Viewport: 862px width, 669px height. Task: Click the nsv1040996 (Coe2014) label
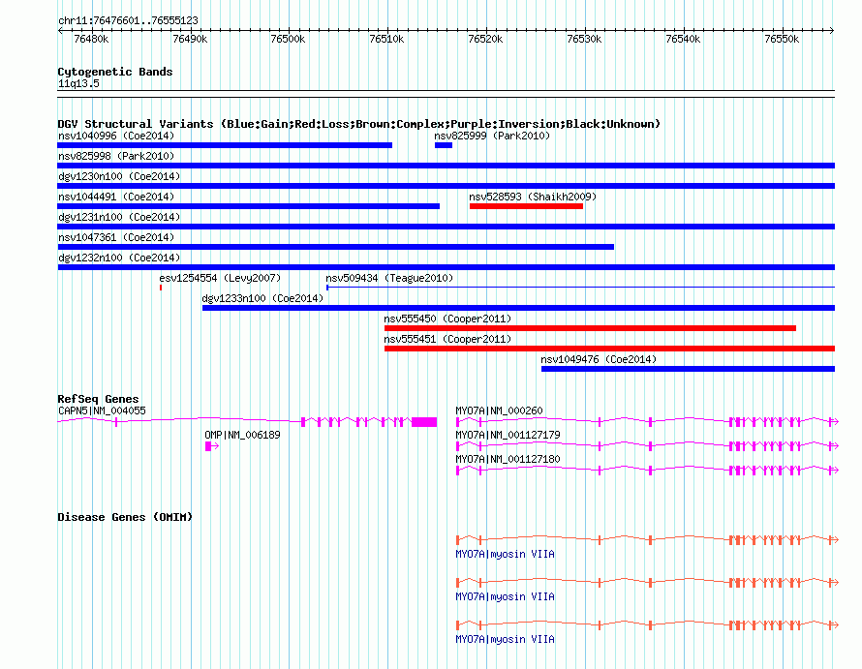point(116,136)
